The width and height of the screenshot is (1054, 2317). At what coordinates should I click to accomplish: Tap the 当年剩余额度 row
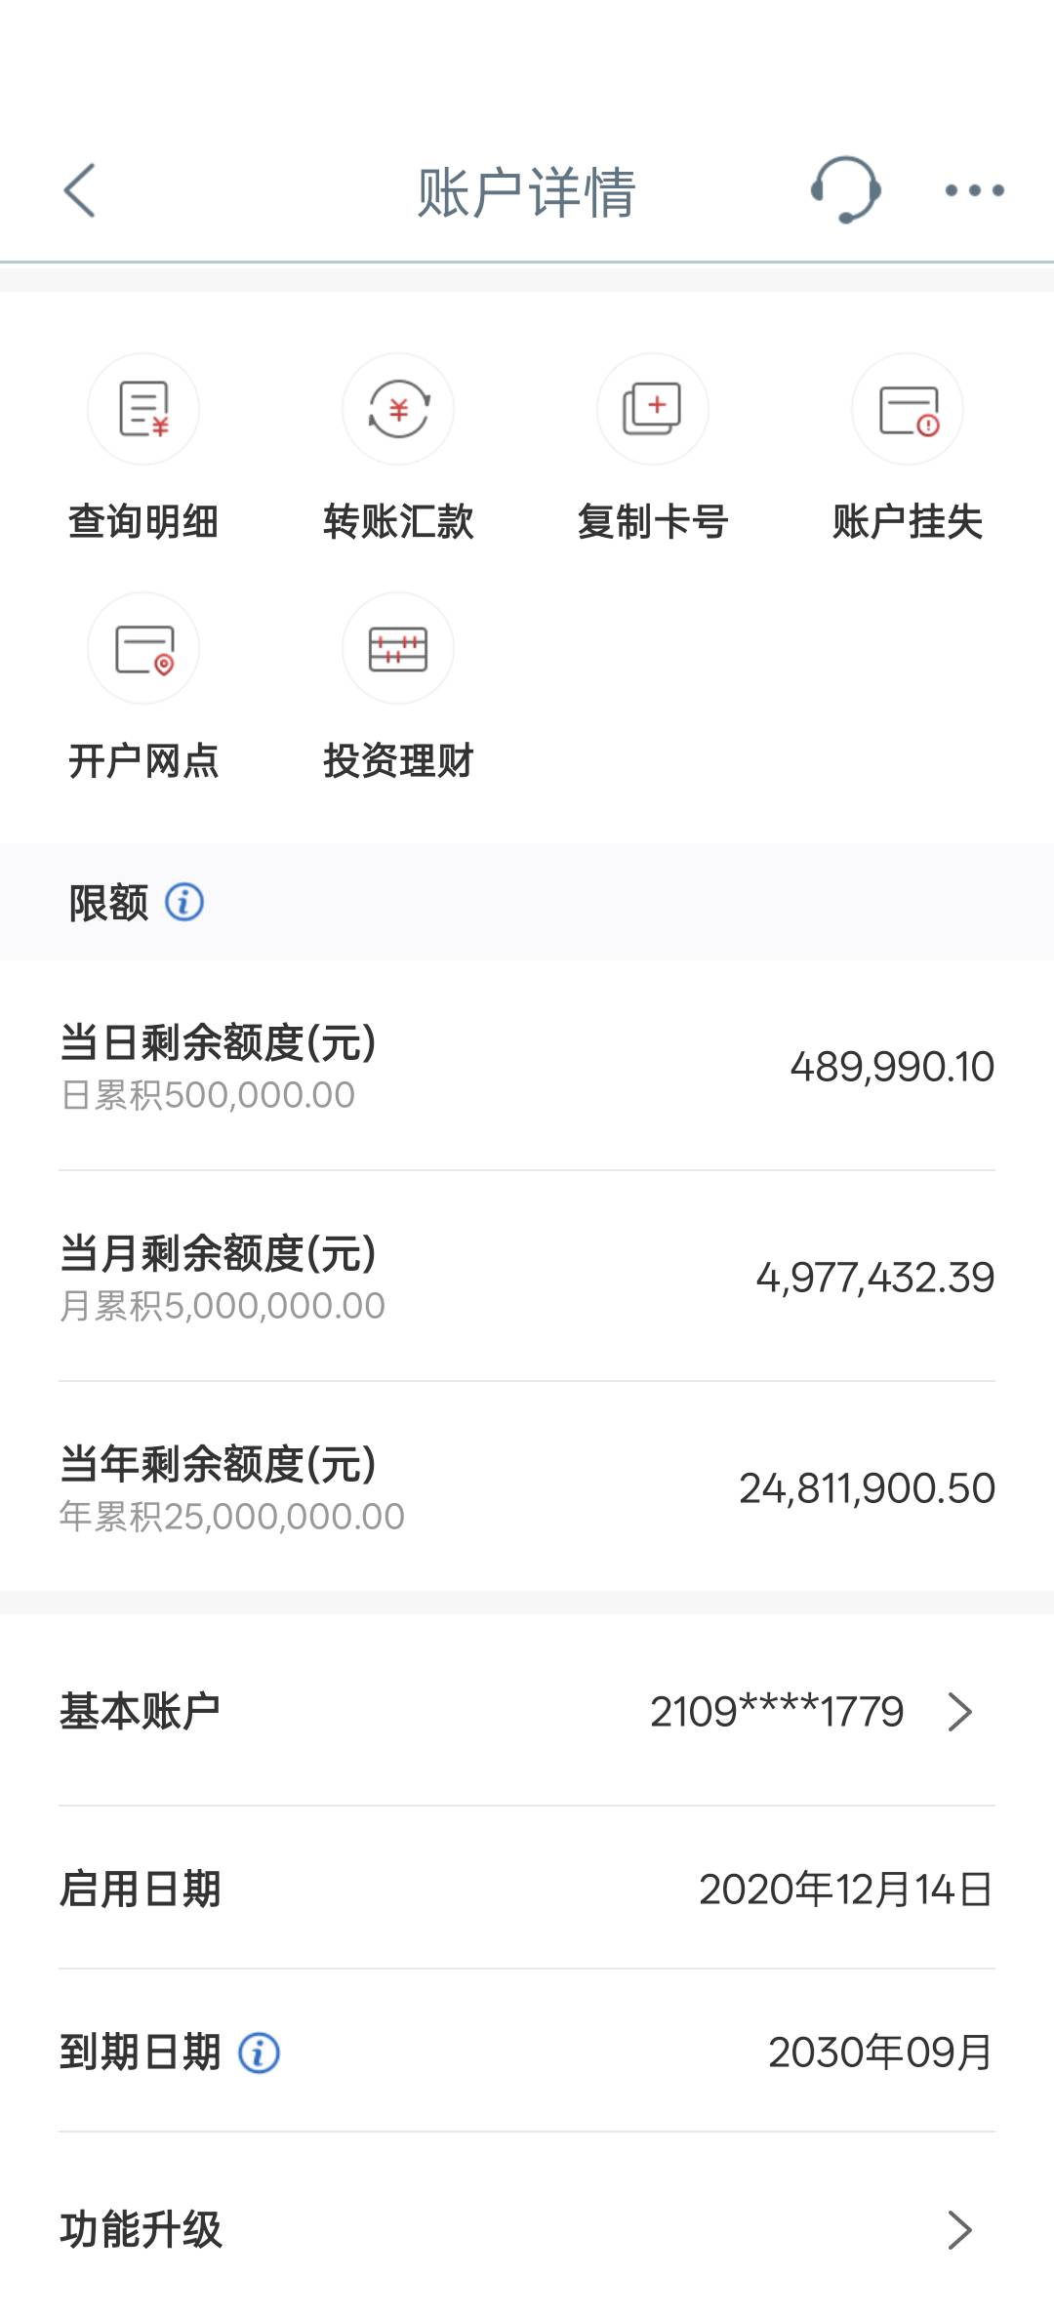point(527,1488)
